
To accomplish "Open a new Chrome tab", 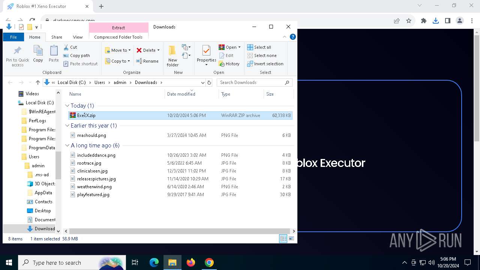I will coord(101,6).
